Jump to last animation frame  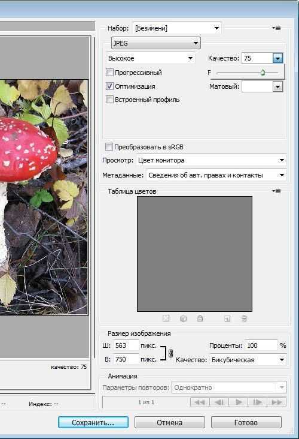tap(277, 402)
